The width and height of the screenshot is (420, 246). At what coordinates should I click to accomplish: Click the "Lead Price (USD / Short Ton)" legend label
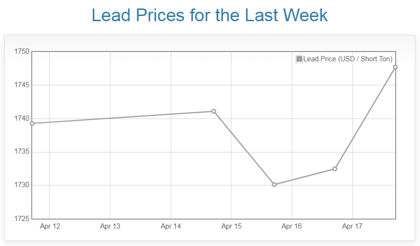point(348,59)
